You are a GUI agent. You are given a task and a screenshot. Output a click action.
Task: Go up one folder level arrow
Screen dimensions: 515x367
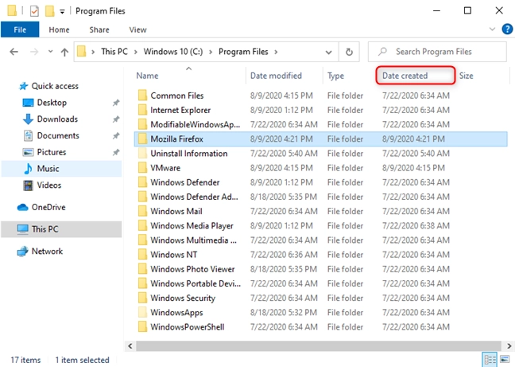[64, 52]
